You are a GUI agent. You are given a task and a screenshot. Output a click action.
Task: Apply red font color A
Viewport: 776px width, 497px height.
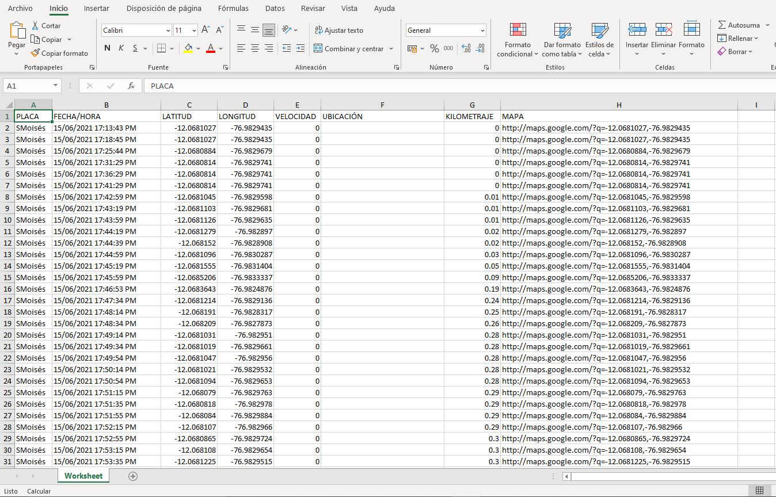[211, 48]
